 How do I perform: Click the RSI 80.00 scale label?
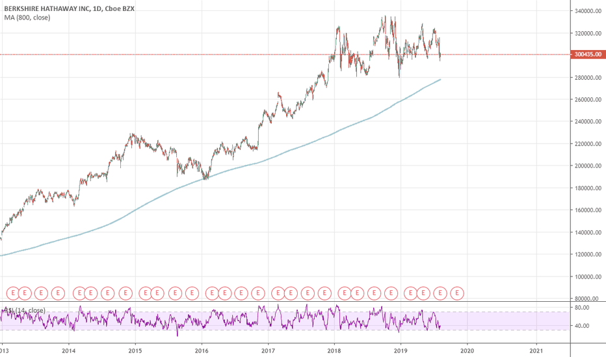582,308
